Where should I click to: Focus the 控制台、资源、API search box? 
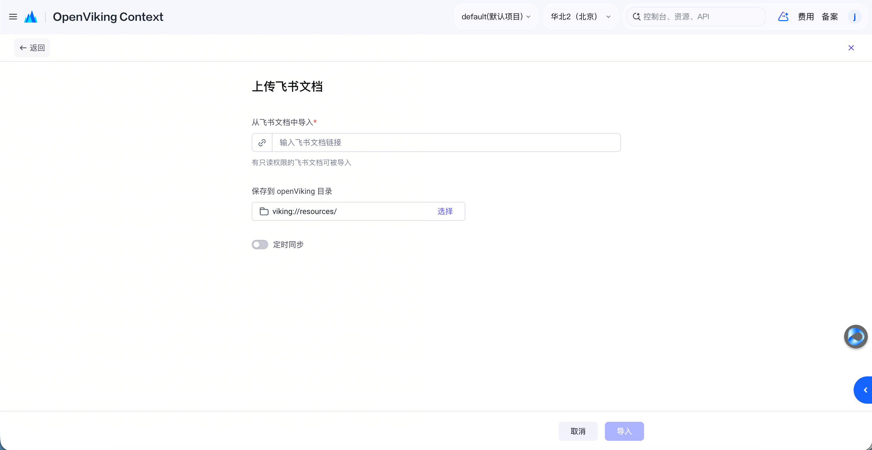click(x=696, y=17)
